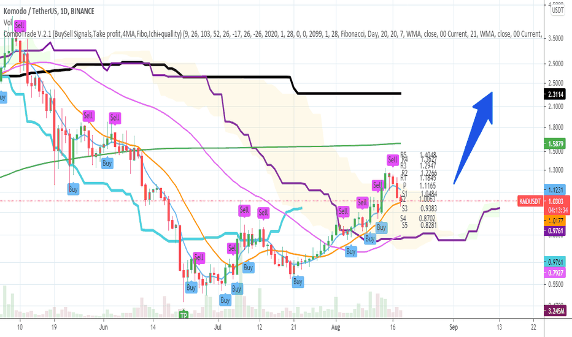
Task: Click the red KMDUSDT symbol tag
Action: [x=530, y=201]
